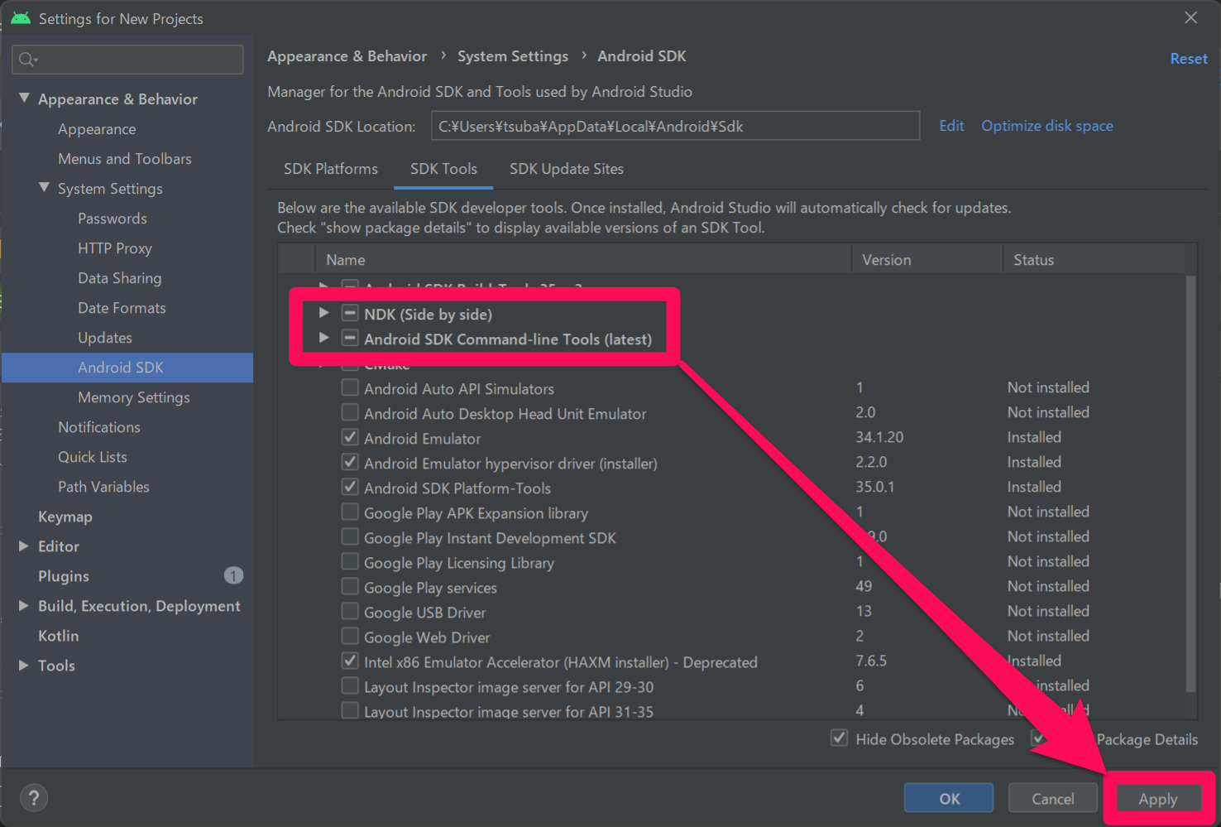Confirm with the OK button
Viewport: 1221px width, 827px height.
949,799
